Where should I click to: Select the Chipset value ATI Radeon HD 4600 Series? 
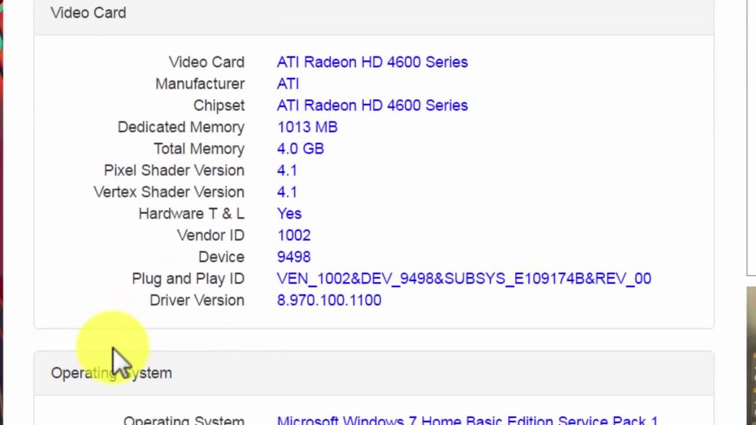[372, 105]
